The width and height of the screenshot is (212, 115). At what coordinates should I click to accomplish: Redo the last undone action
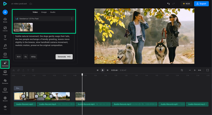pyautogui.click(x=174, y=4)
